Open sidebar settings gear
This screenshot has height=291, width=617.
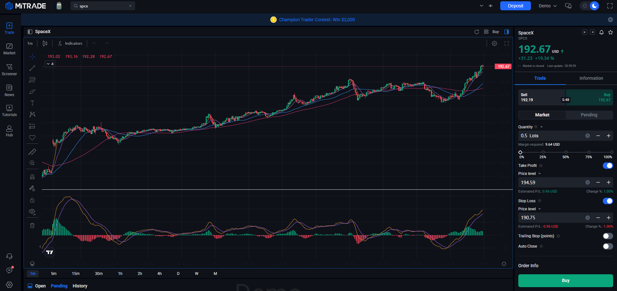coord(9,285)
